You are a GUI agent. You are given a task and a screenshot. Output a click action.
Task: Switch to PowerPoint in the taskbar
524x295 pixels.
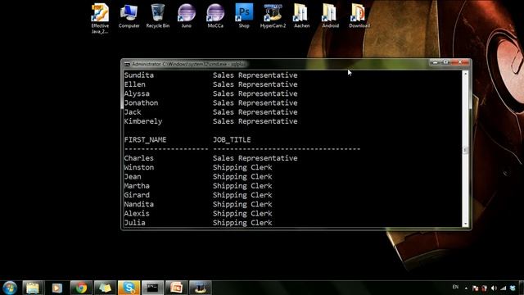pos(177,288)
